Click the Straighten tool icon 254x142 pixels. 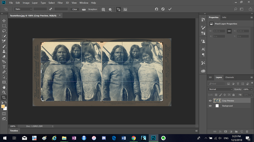click(x=84, y=9)
